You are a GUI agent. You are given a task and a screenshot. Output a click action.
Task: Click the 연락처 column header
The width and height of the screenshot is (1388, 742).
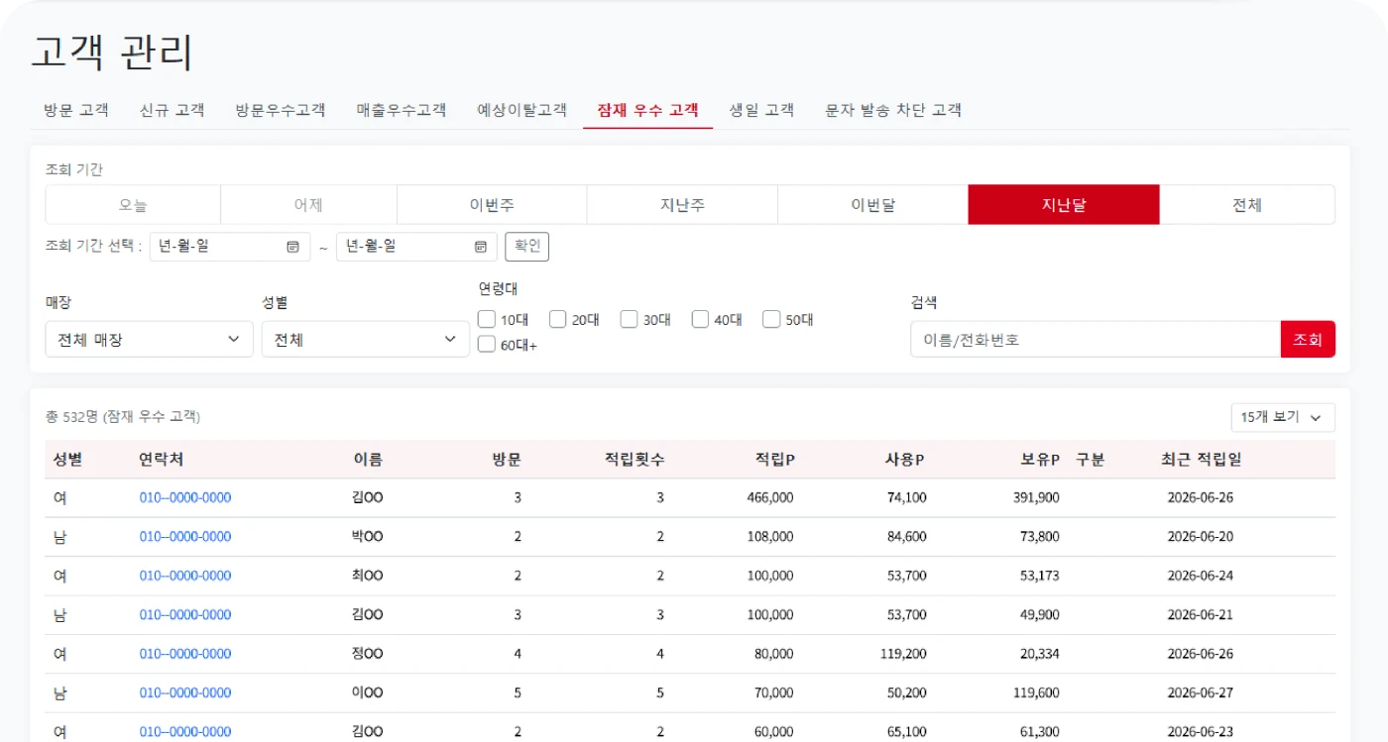coord(161,460)
